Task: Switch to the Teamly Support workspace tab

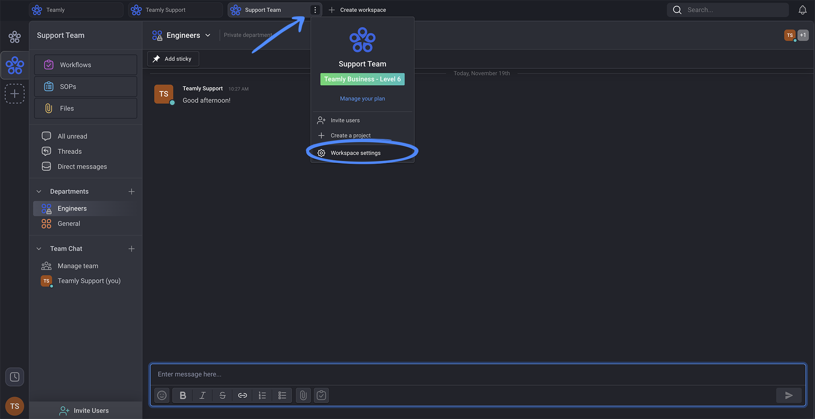Action: point(175,10)
